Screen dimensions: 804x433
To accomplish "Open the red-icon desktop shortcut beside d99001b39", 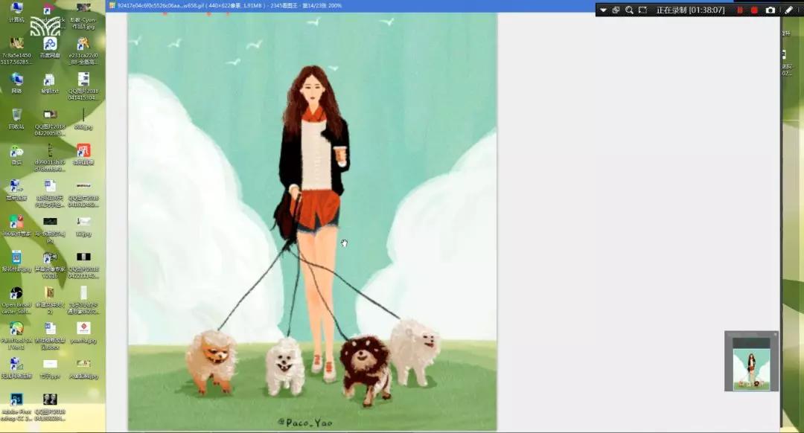I will tap(83, 155).
